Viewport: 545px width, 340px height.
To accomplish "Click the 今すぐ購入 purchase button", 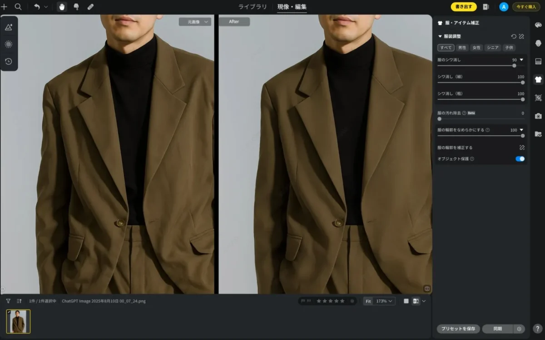I will [526, 7].
